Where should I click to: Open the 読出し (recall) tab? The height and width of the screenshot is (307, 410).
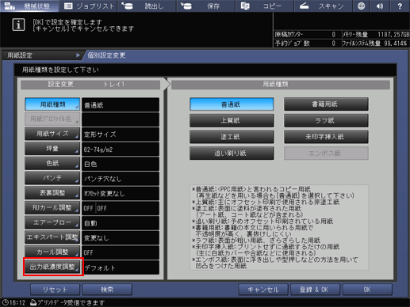pos(147,6)
